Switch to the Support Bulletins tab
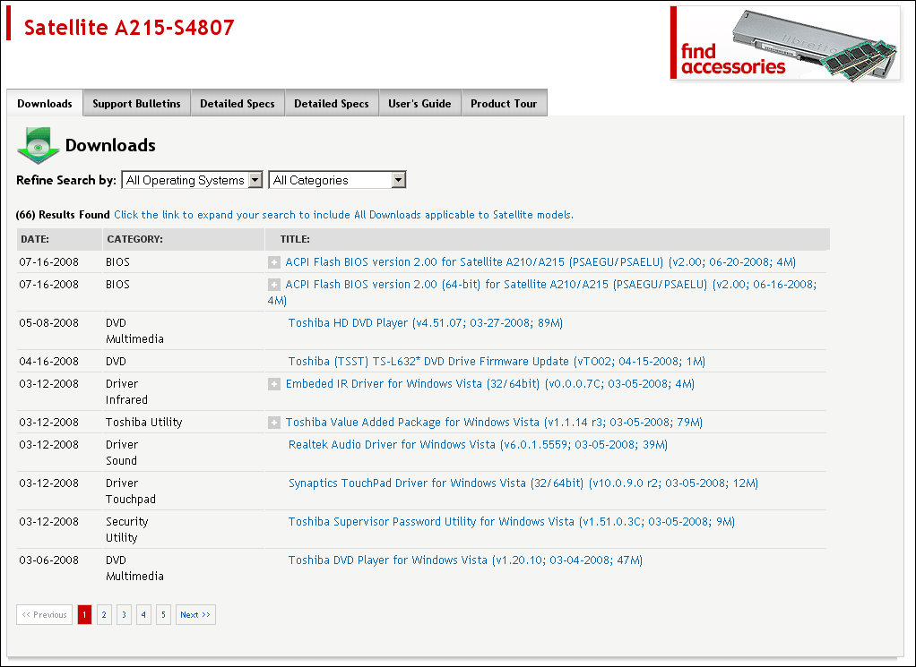The height and width of the screenshot is (667, 916). (136, 104)
